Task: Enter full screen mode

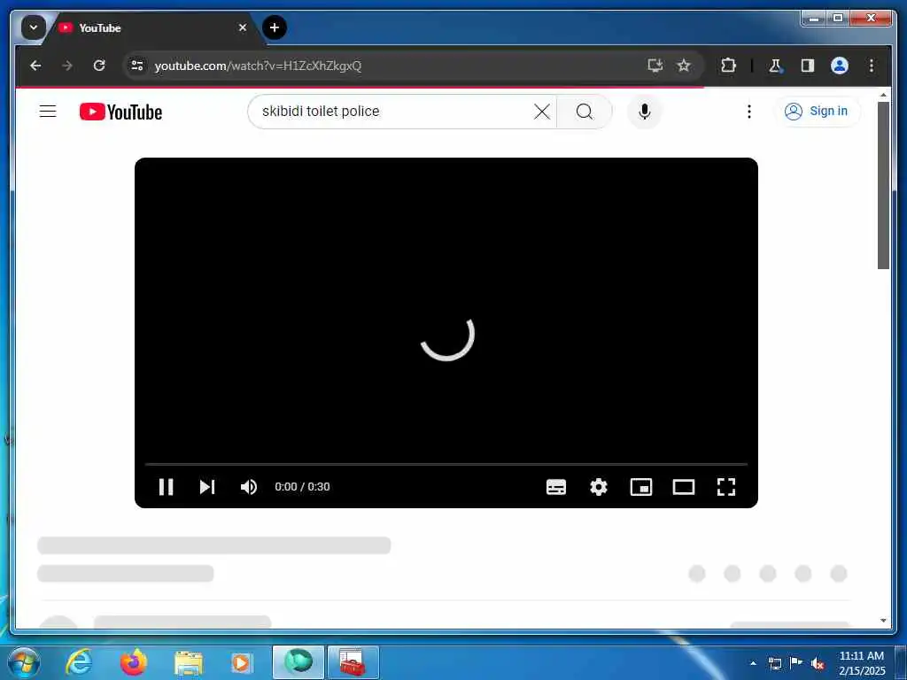Action: pos(726,487)
